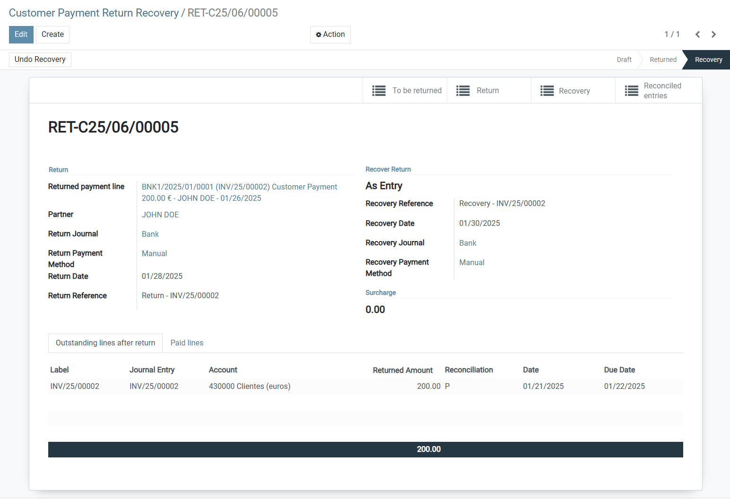Open the Recovery smart button icon
This screenshot has width=730, height=499.
click(x=547, y=90)
